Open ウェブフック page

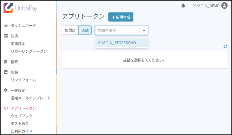pos(22,116)
